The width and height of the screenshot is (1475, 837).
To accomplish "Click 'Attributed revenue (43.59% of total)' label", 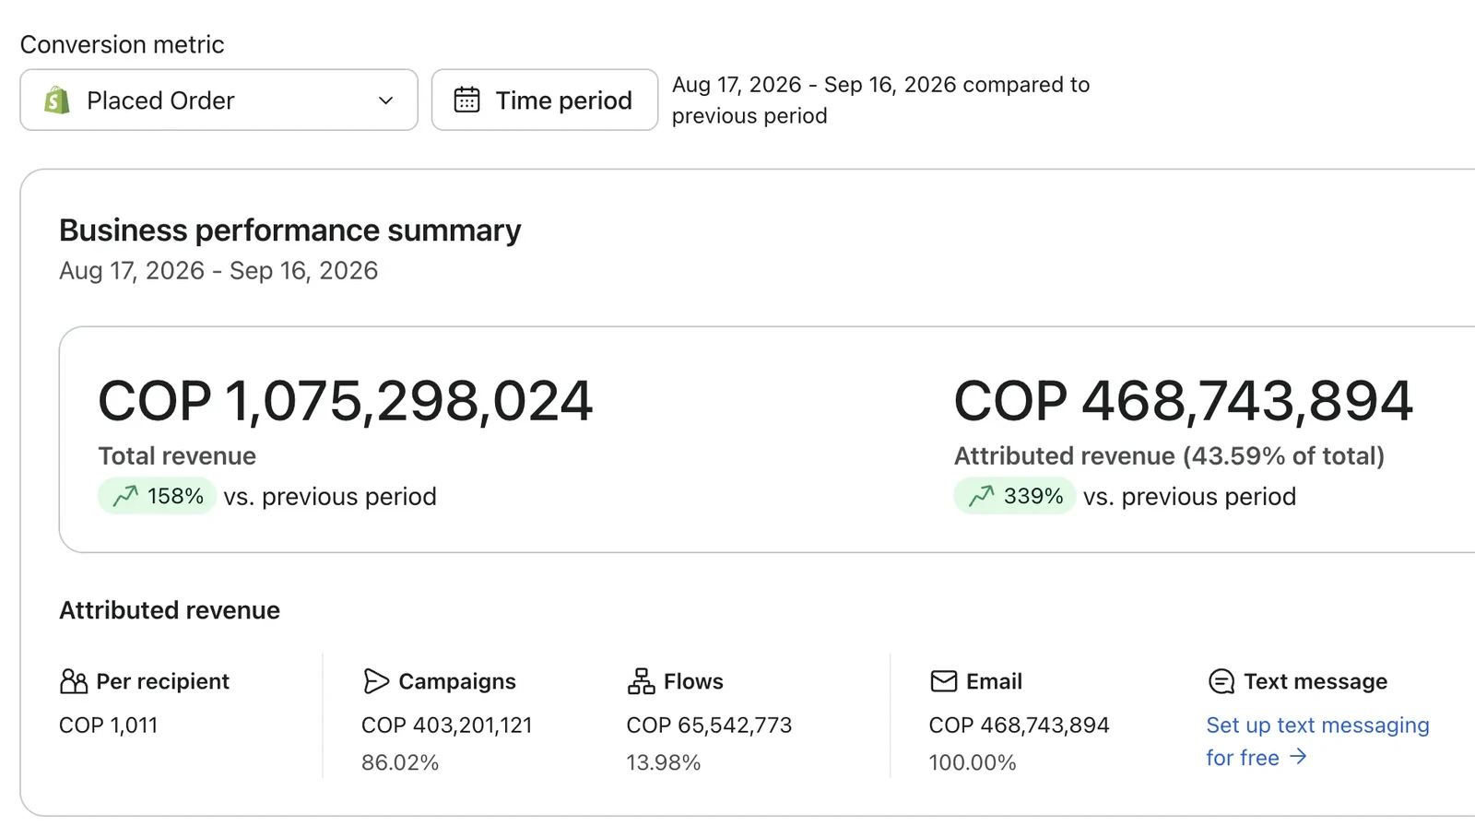I will coord(1169,455).
